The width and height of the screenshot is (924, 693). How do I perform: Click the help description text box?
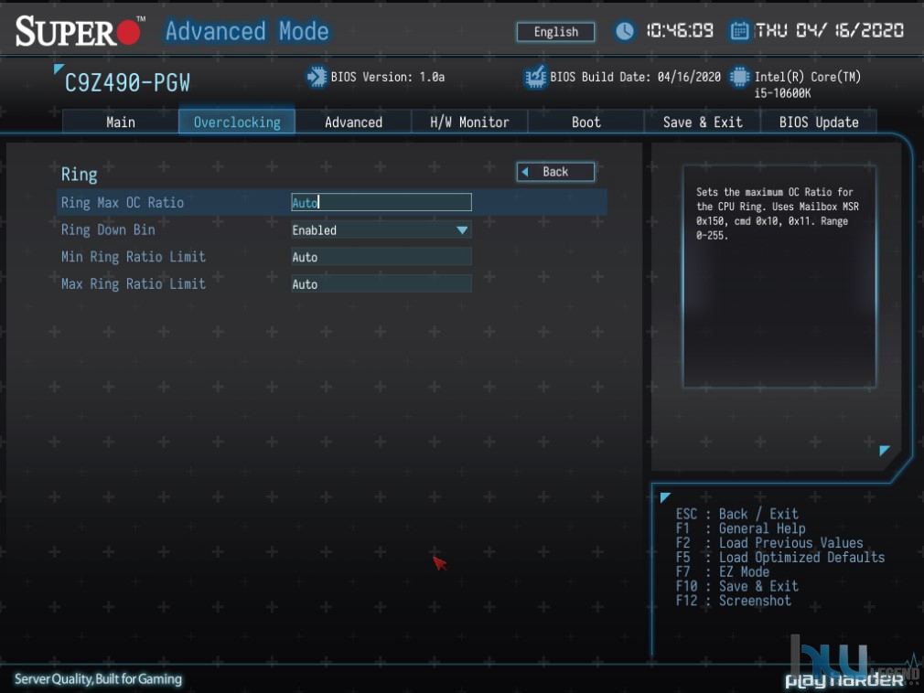pos(779,276)
